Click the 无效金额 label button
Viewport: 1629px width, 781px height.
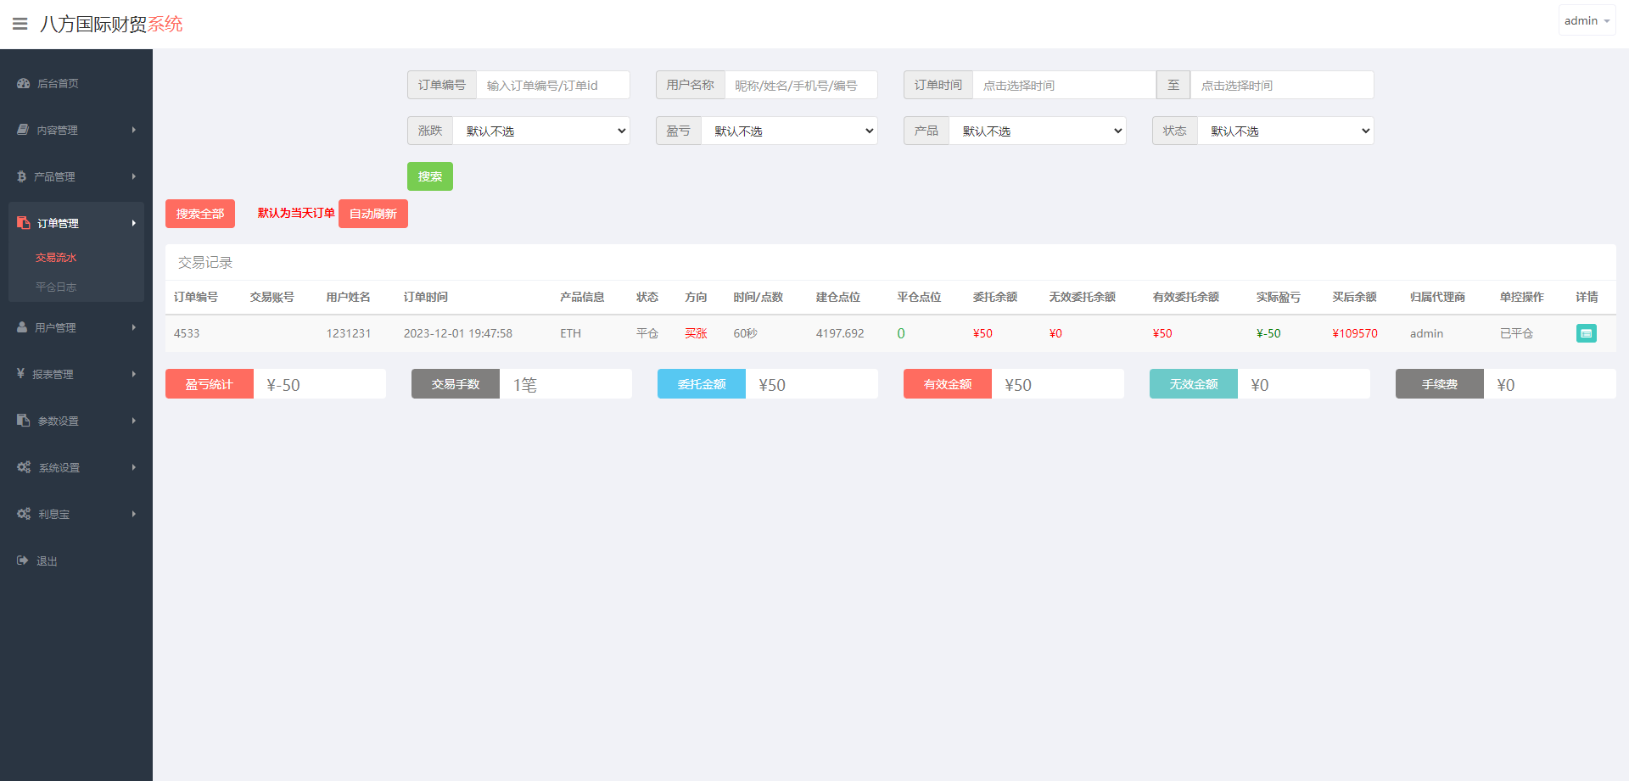[1194, 384]
